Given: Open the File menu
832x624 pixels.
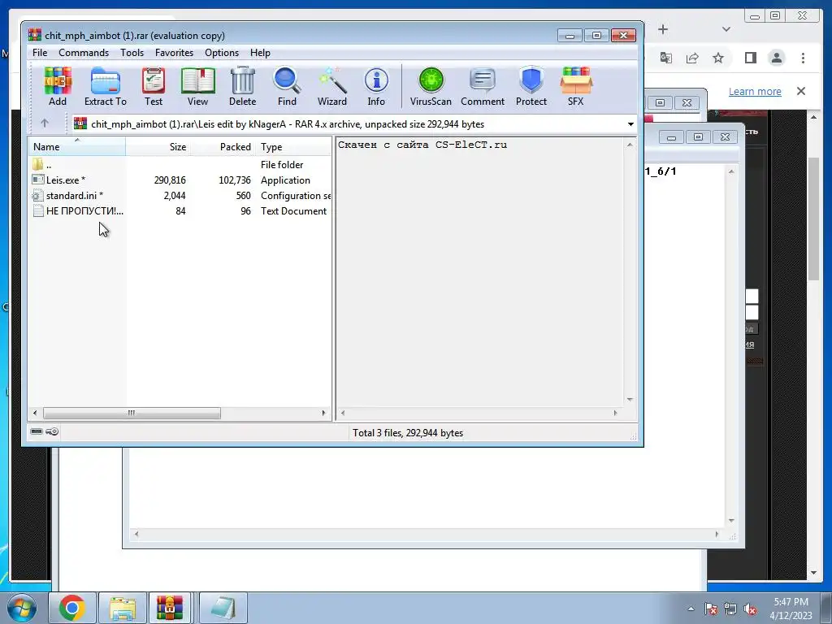Looking at the screenshot, I should [x=40, y=53].
